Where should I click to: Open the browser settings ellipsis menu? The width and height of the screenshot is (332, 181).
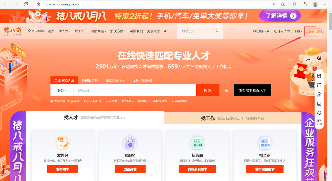coord(326,4)
